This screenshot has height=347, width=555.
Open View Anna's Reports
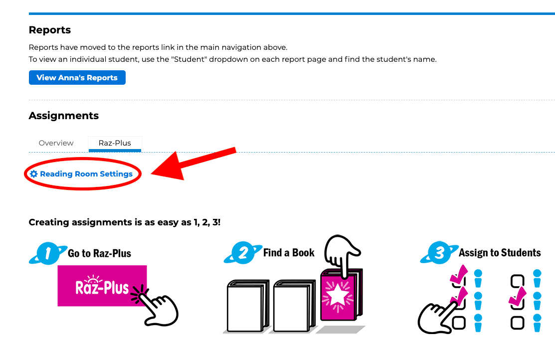pyautogui.click(x=77, y=77)
